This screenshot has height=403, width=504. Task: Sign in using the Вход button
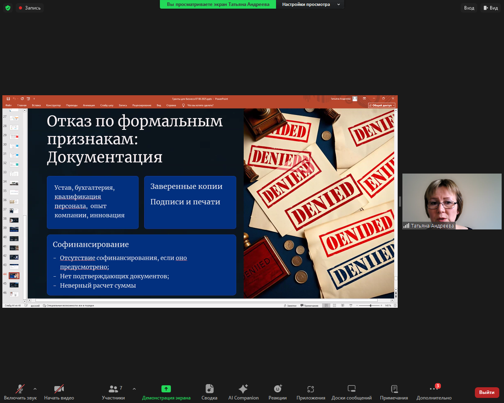(469, 7)
